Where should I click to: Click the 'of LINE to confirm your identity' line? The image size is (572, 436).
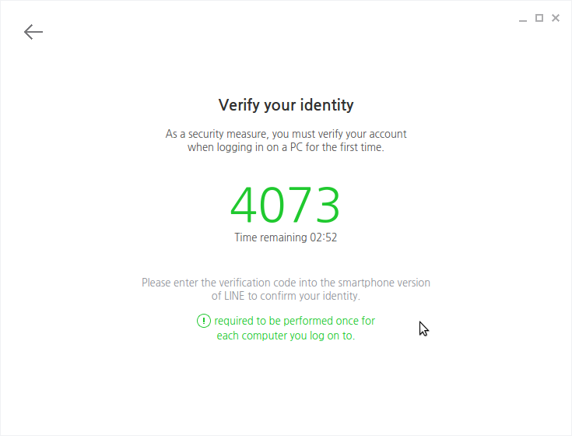[286, 296]
